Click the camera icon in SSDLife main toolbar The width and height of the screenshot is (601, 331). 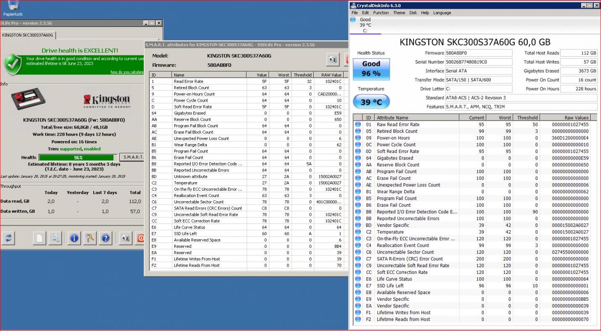[125, 238]
